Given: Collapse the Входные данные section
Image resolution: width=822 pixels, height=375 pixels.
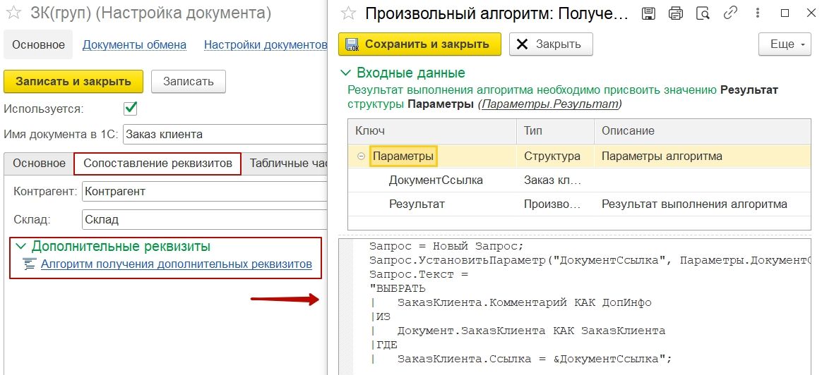Looking at the screenshot, I should click(345, 73).
